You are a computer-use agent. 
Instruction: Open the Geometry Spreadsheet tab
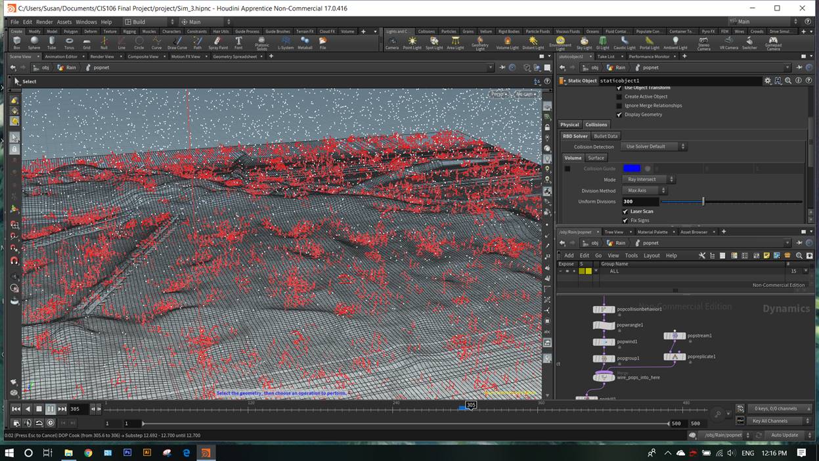pos(234,56)
